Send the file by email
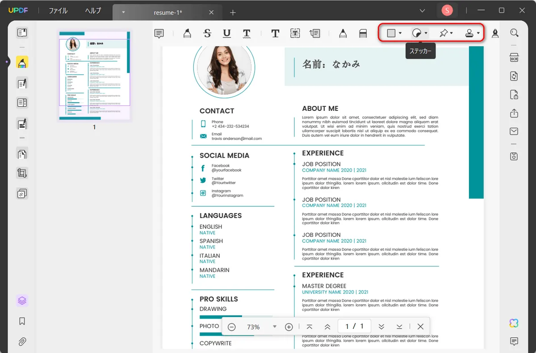536x353 pixels. click(x=514, y=131)
